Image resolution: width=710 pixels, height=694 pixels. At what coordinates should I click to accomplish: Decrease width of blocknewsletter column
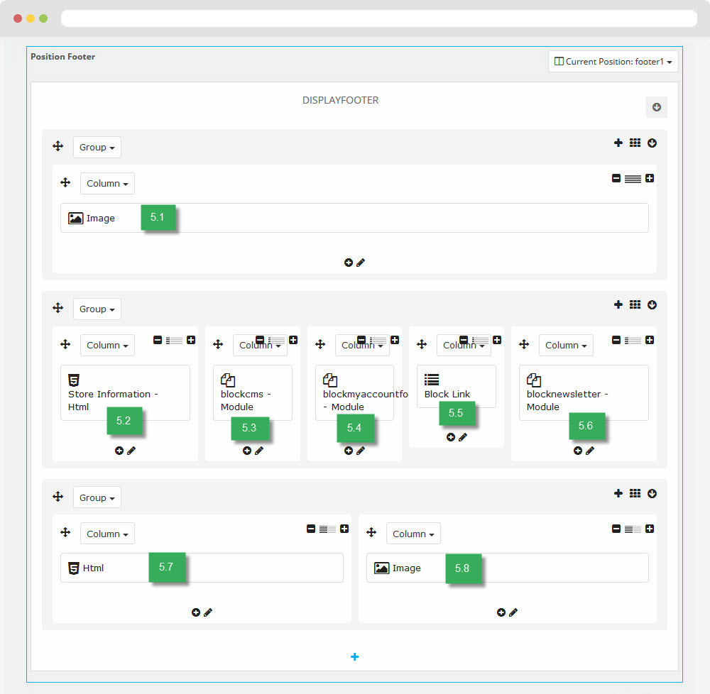click(616, 340)
